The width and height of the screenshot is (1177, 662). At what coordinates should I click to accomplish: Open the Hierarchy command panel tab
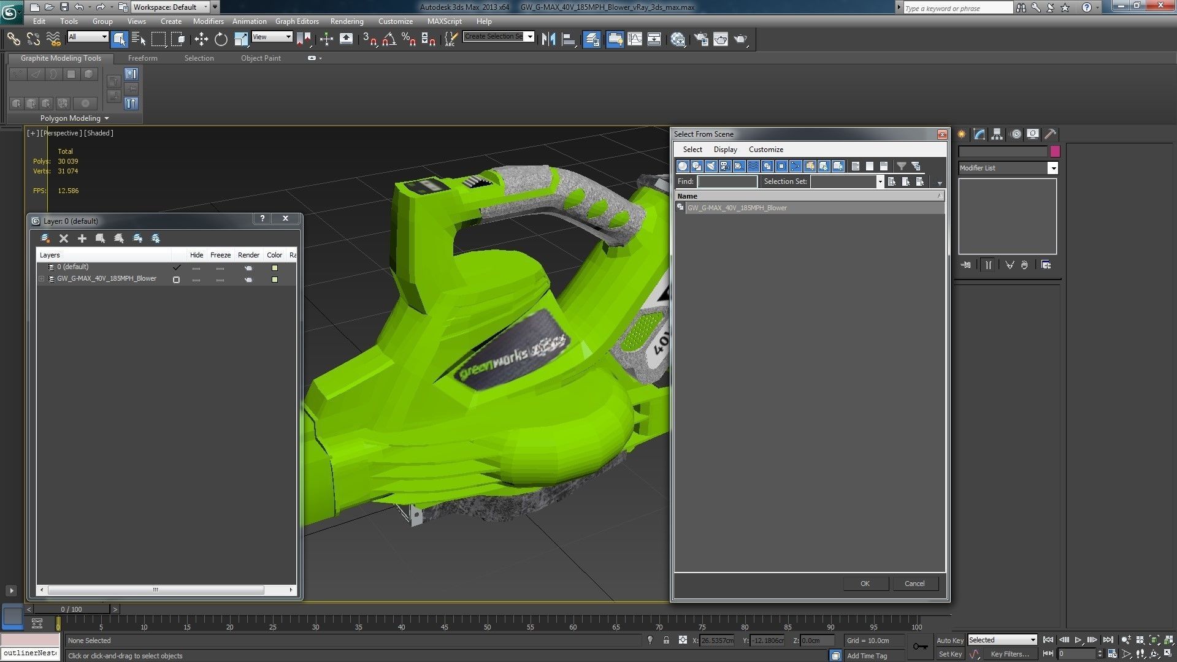click(997, 134)
